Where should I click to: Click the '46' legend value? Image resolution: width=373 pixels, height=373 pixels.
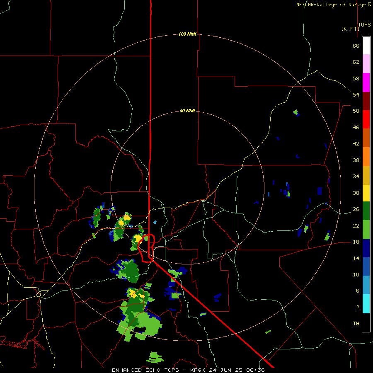pyautogui.click(x=356, y=127)
